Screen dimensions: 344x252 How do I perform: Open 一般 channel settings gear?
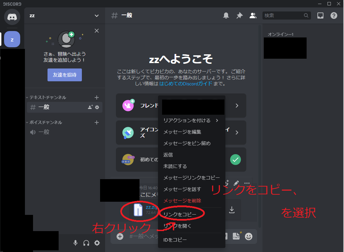[97, 107]
